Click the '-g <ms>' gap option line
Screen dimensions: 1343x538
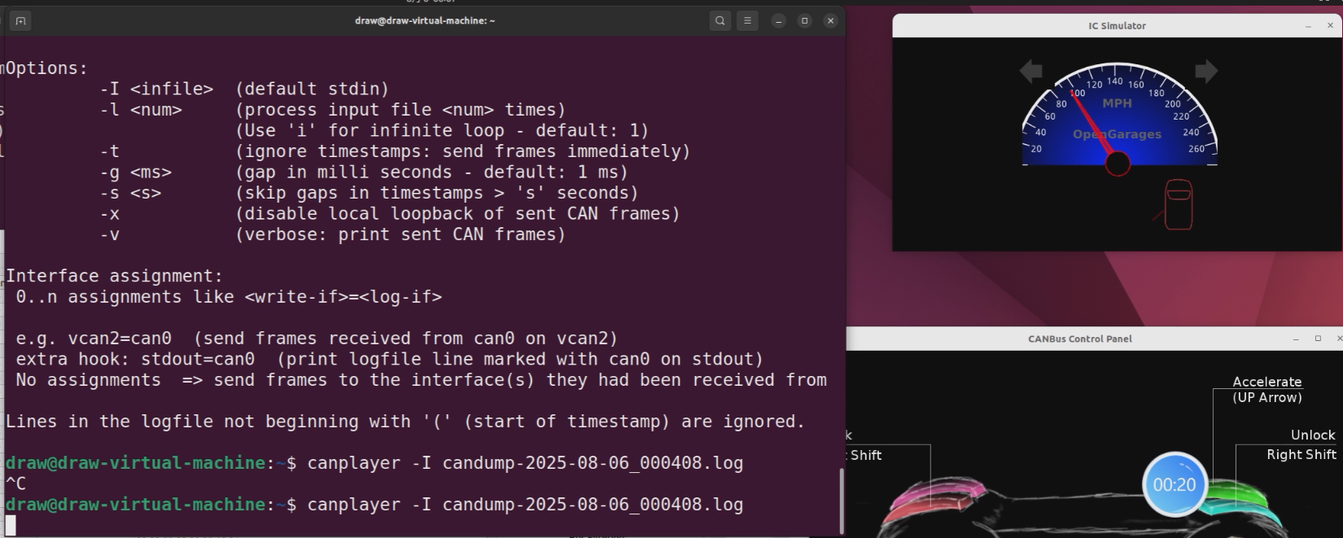pos(364,173)
